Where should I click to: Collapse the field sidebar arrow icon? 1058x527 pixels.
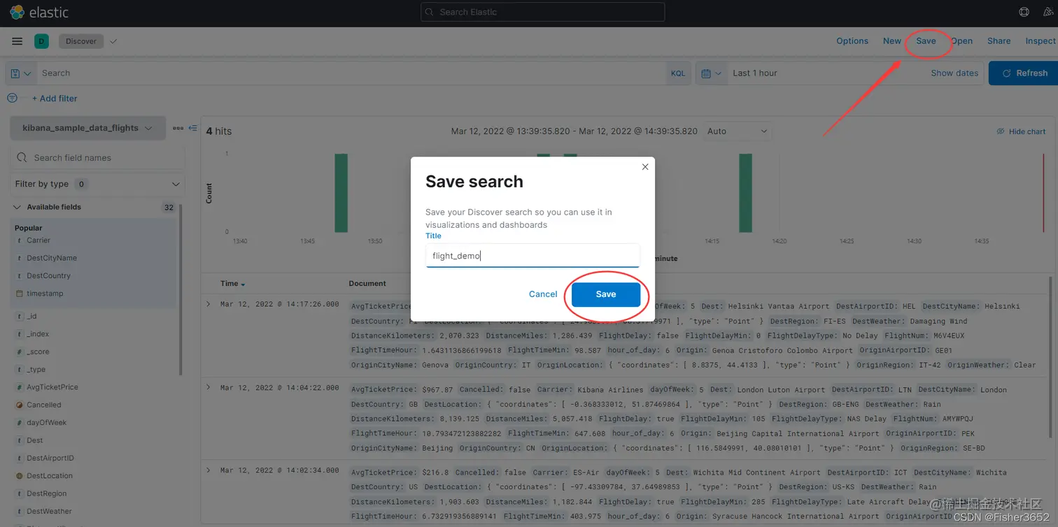(x=193, y=128)
